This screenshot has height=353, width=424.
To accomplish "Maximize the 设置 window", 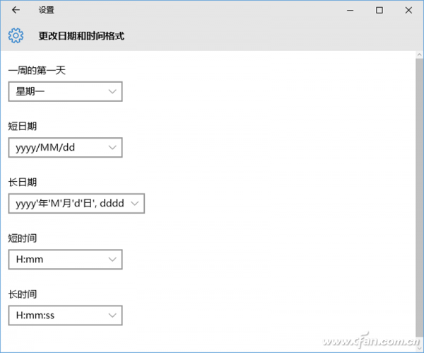I will click(379, 10).
